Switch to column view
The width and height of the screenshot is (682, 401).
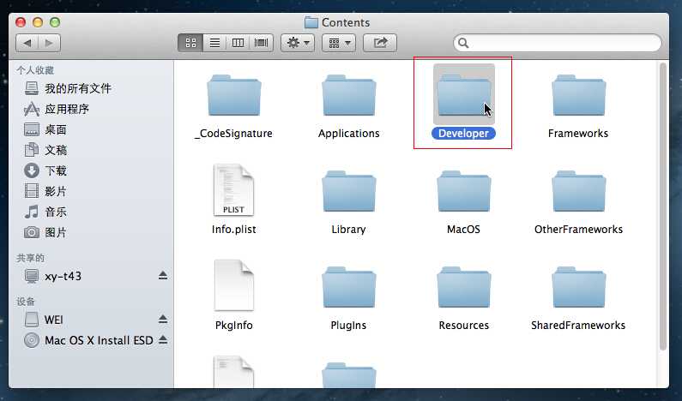tap(238, 43)
